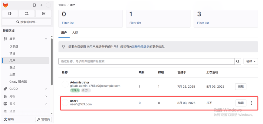Image resolution: width=263 pixels, height=124 pixels.
Task: Open the To-Do list shortcut icon
Action: coord(44,14)
